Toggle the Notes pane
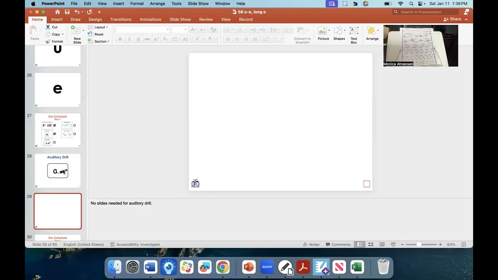The image size is (498, 280). (311, 245)
